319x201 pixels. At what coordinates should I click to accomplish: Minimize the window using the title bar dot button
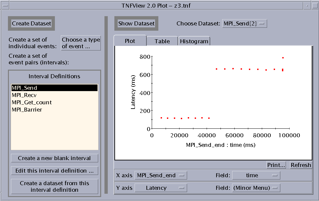click(307, 6)
